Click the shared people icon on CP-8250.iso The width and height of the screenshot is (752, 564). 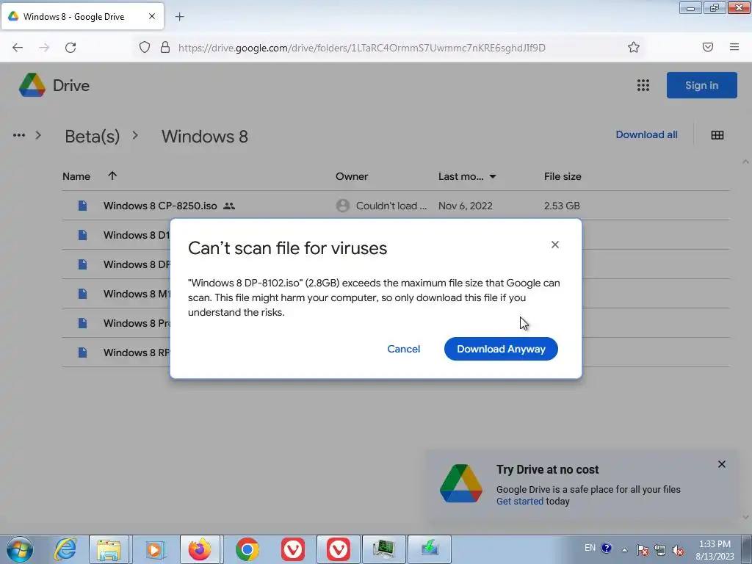tap(229, 206)
